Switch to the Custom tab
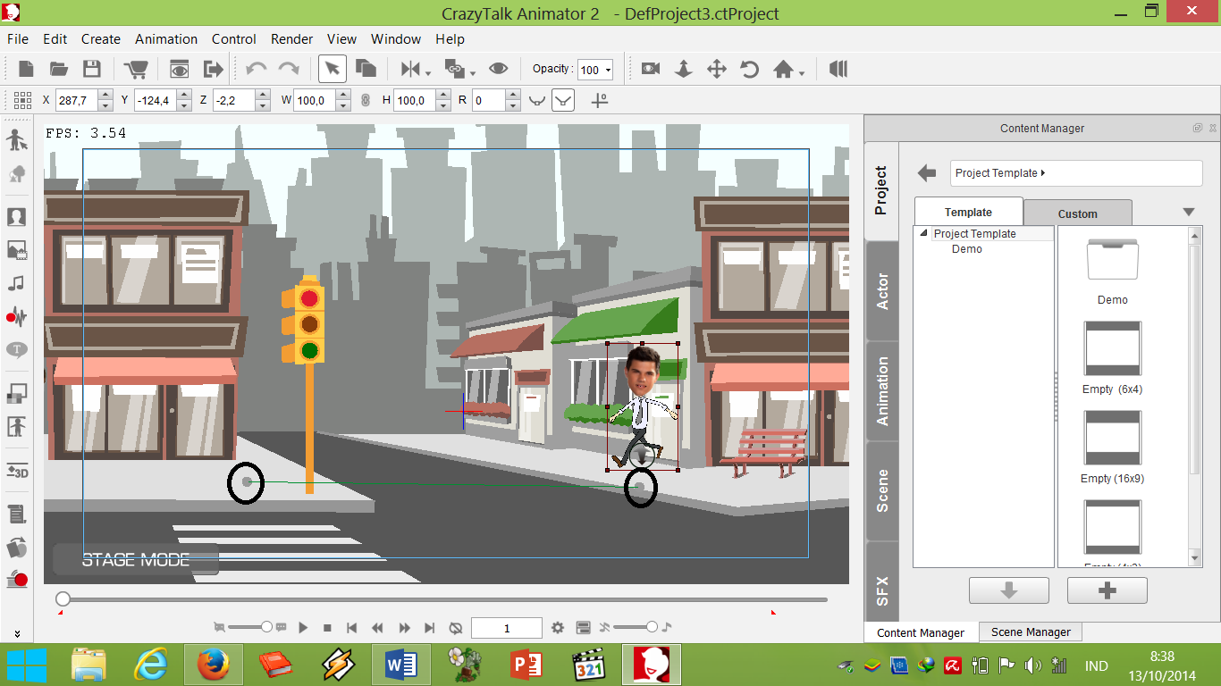Screen dimensions: 1221x686 (1077, 213)
